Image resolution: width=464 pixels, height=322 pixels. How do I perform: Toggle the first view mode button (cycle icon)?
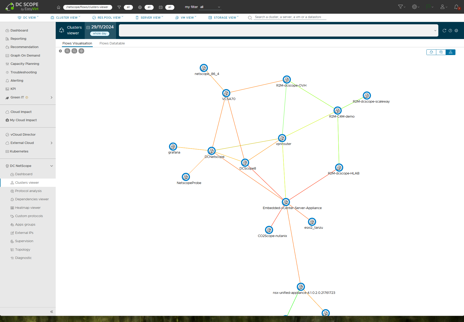[x=431, y=52]
